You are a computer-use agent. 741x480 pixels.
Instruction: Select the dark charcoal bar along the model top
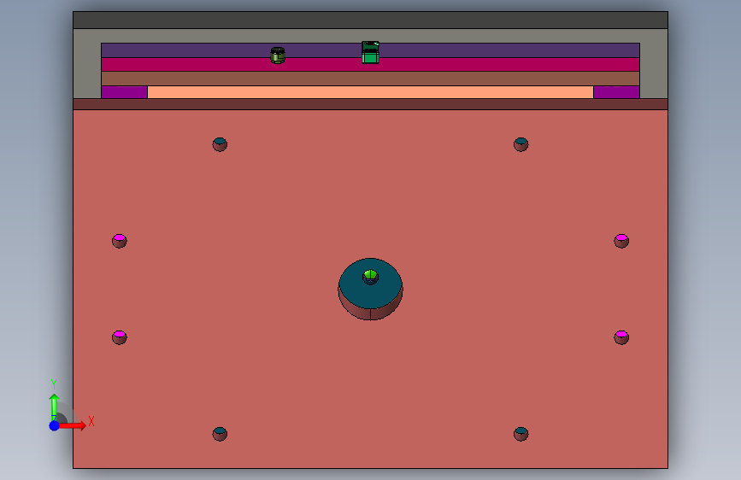371,20
